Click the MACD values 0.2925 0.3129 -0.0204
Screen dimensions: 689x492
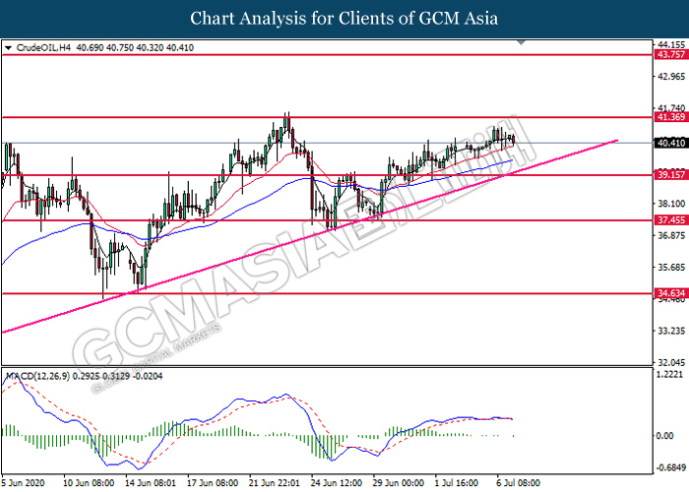tap(118, 376)
